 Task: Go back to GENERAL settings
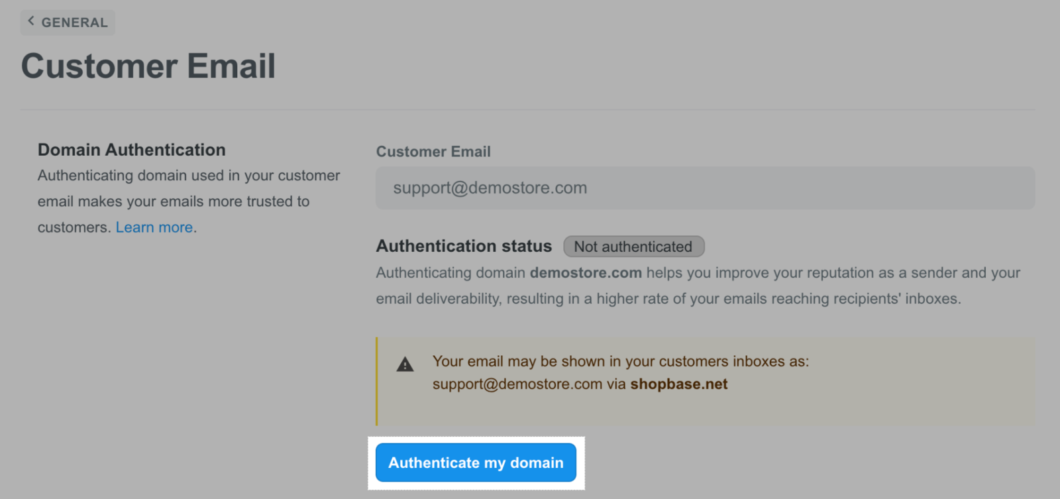pyautogui.click(x=68, y=22)
